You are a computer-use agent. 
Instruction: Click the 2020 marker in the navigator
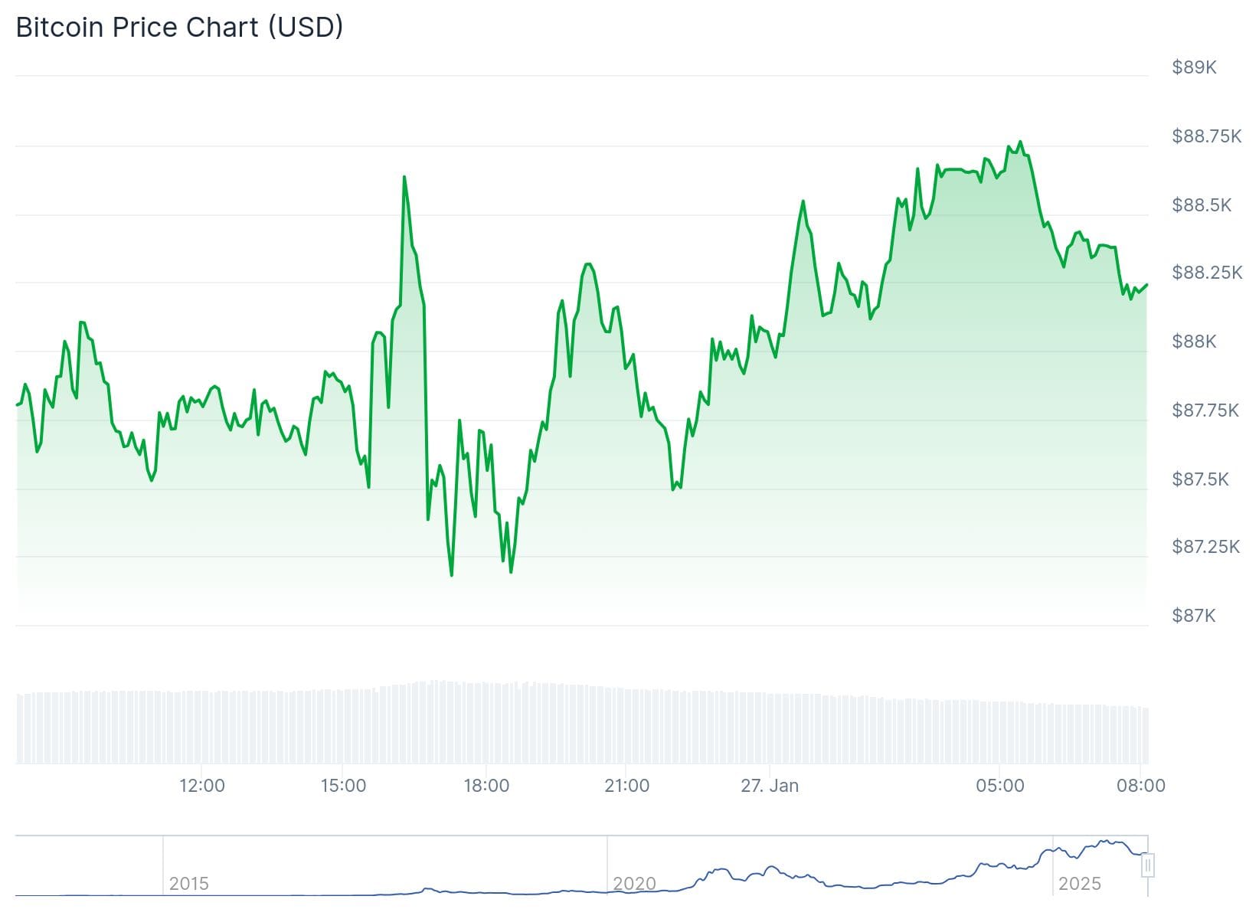pyautogui.click(x=634, y=883)
